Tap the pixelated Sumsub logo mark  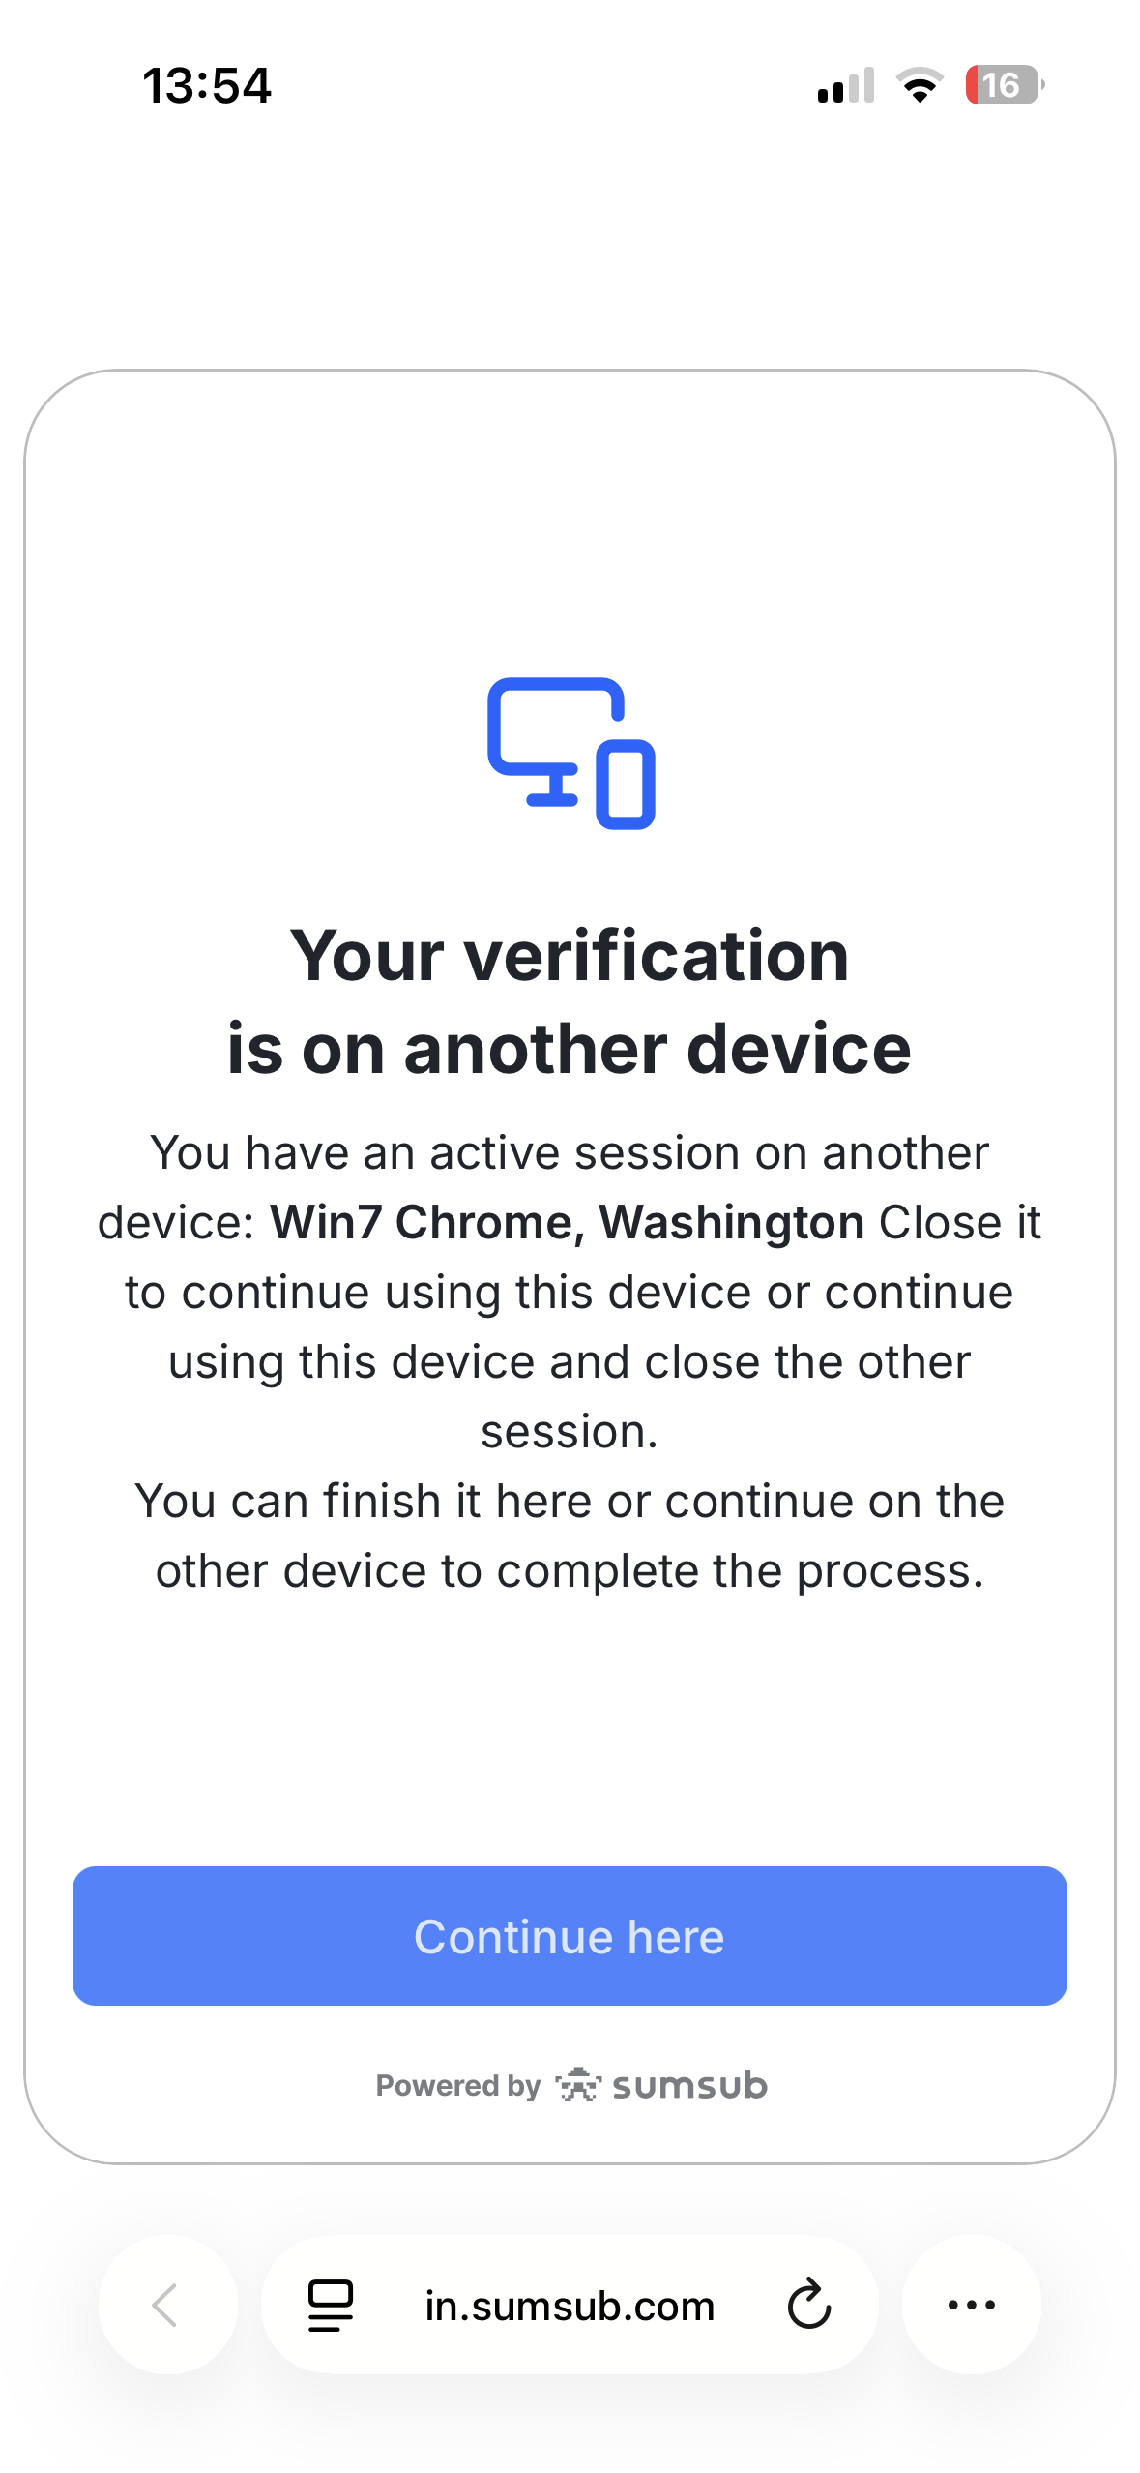click(x=578, y=2085)
